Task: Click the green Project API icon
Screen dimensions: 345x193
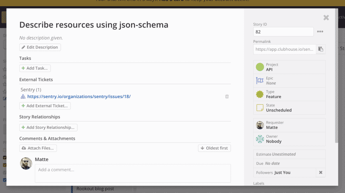Action: pyautogui.click(x=260, y=67)
